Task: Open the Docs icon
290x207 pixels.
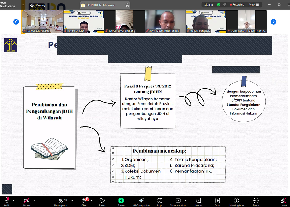Action: click(x=218, y=201)
